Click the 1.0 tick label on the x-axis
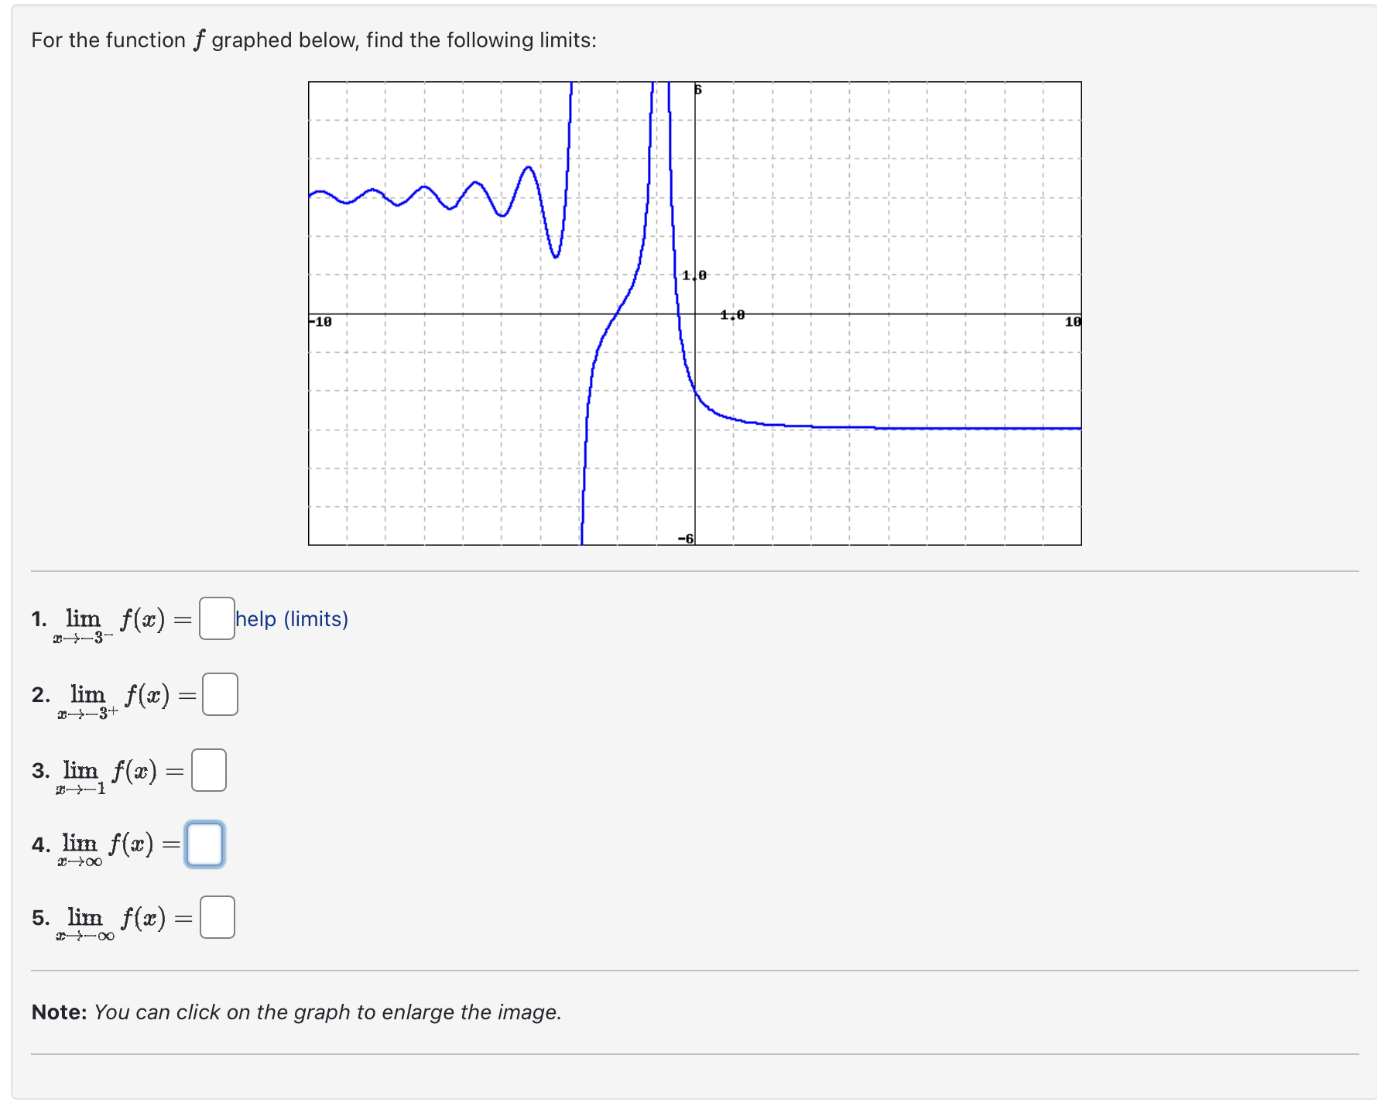Screen dimensions: 1377x1106 [732, 315]
